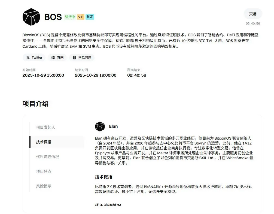274x214 pixels.
Task: Select the 项目特点 sidebar item
Action: [x=44, y=171]
